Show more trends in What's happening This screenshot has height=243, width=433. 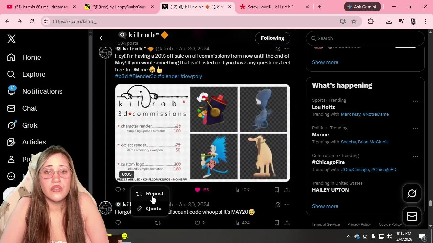click(x=325, y=206)
